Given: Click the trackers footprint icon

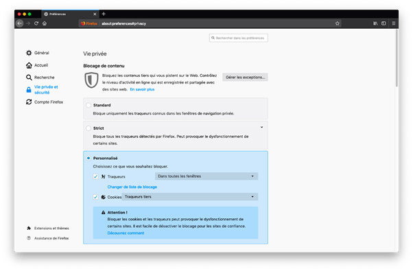Looking at the screenshot, I should (103, 176).
